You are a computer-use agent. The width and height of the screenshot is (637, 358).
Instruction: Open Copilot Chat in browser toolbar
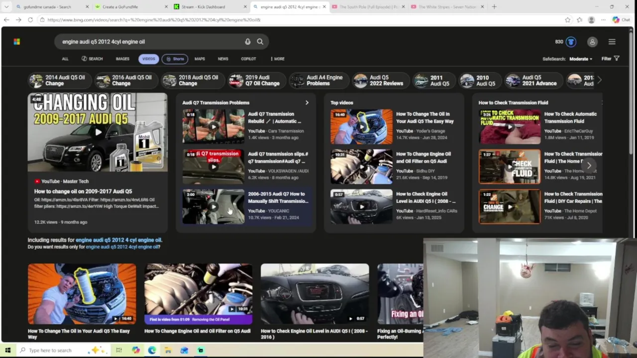pos(622,20)
